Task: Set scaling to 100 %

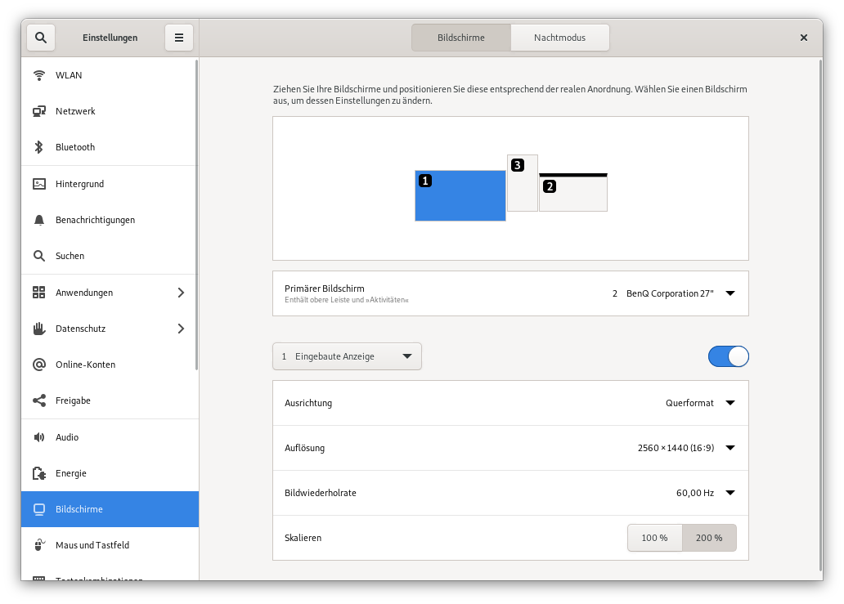Action: tap(654, 538)
